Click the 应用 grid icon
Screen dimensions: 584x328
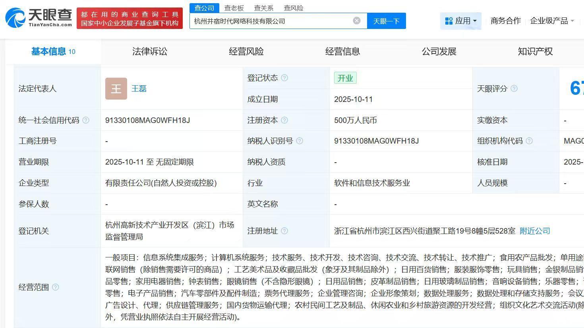(449, 21)
